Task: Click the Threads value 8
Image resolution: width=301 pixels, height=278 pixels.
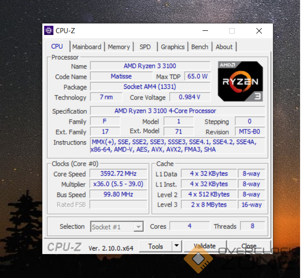Action: [253, 226]
